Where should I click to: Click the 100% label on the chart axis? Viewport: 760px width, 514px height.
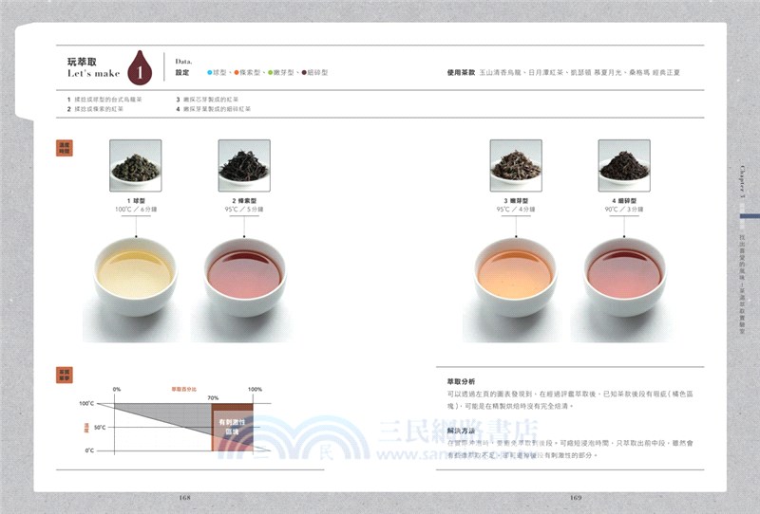(x=255, y=389)
